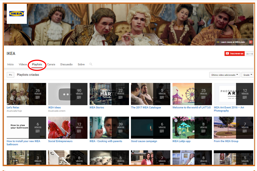Click playlist icon on Let's Relax thumbnail

click(38, 98)
